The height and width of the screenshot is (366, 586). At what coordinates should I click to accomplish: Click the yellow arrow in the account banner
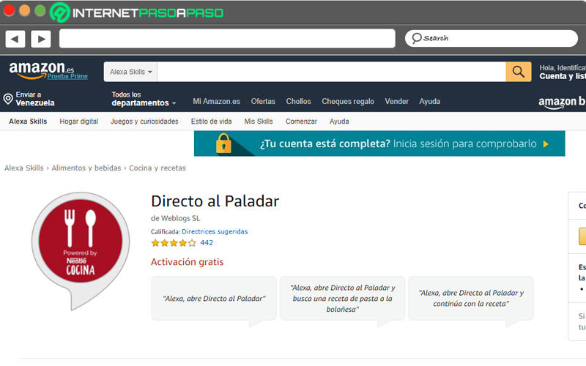point(546,143)
